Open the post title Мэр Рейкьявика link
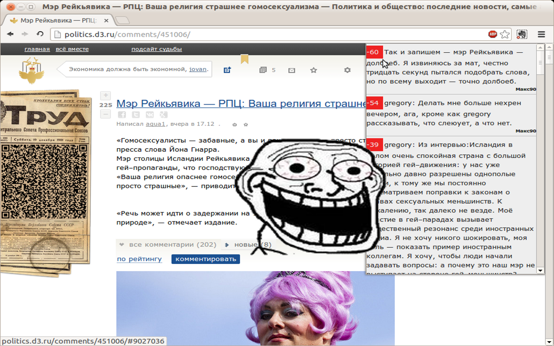The width and height of the screenshot is (554, 346). point(241,104)
